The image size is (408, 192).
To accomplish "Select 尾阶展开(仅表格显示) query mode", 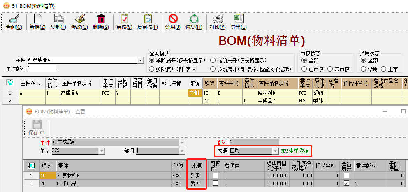I will coord(213,60).
